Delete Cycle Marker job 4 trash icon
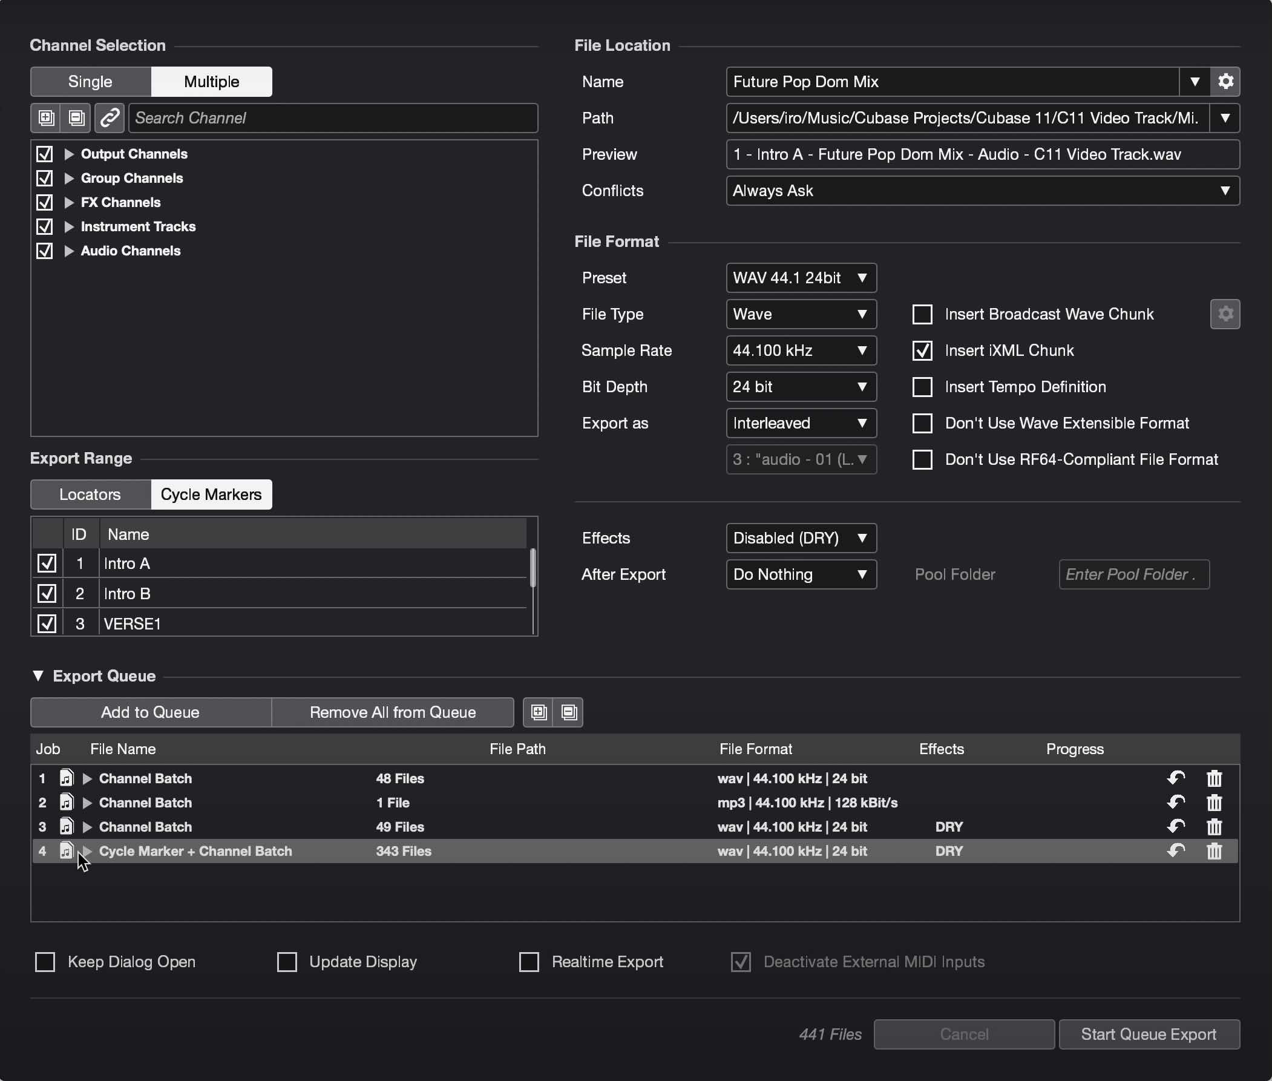Screen dimensions: 1272x1081 click(x=1215, y=850)
